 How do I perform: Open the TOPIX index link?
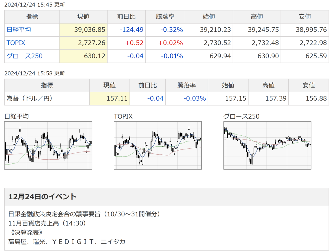(16, 43)
